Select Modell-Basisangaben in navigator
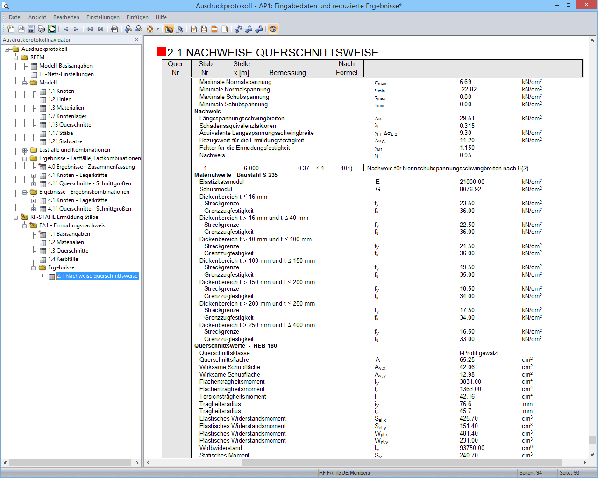Screen dimensions: 598x478 [65, 66]
